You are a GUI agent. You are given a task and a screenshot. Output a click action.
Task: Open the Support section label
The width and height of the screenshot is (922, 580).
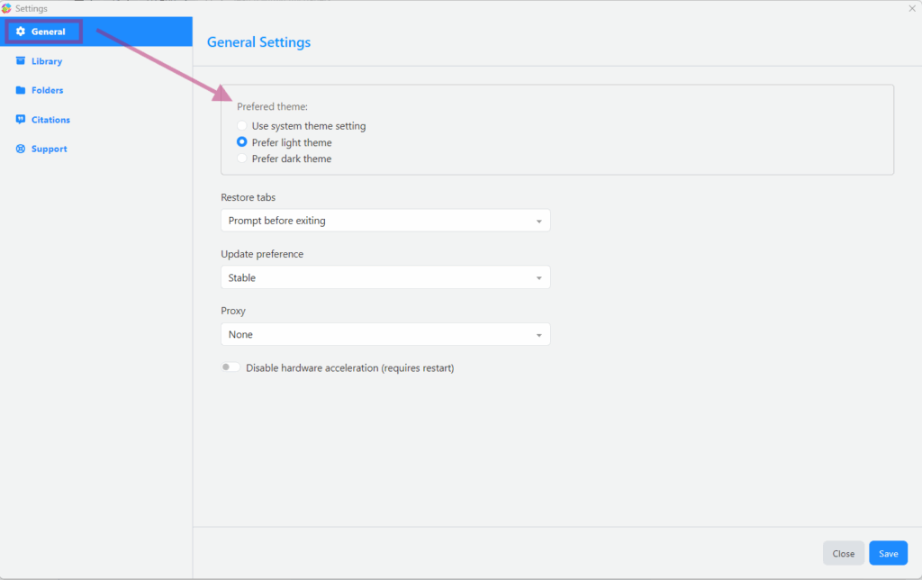click(49, 149)
